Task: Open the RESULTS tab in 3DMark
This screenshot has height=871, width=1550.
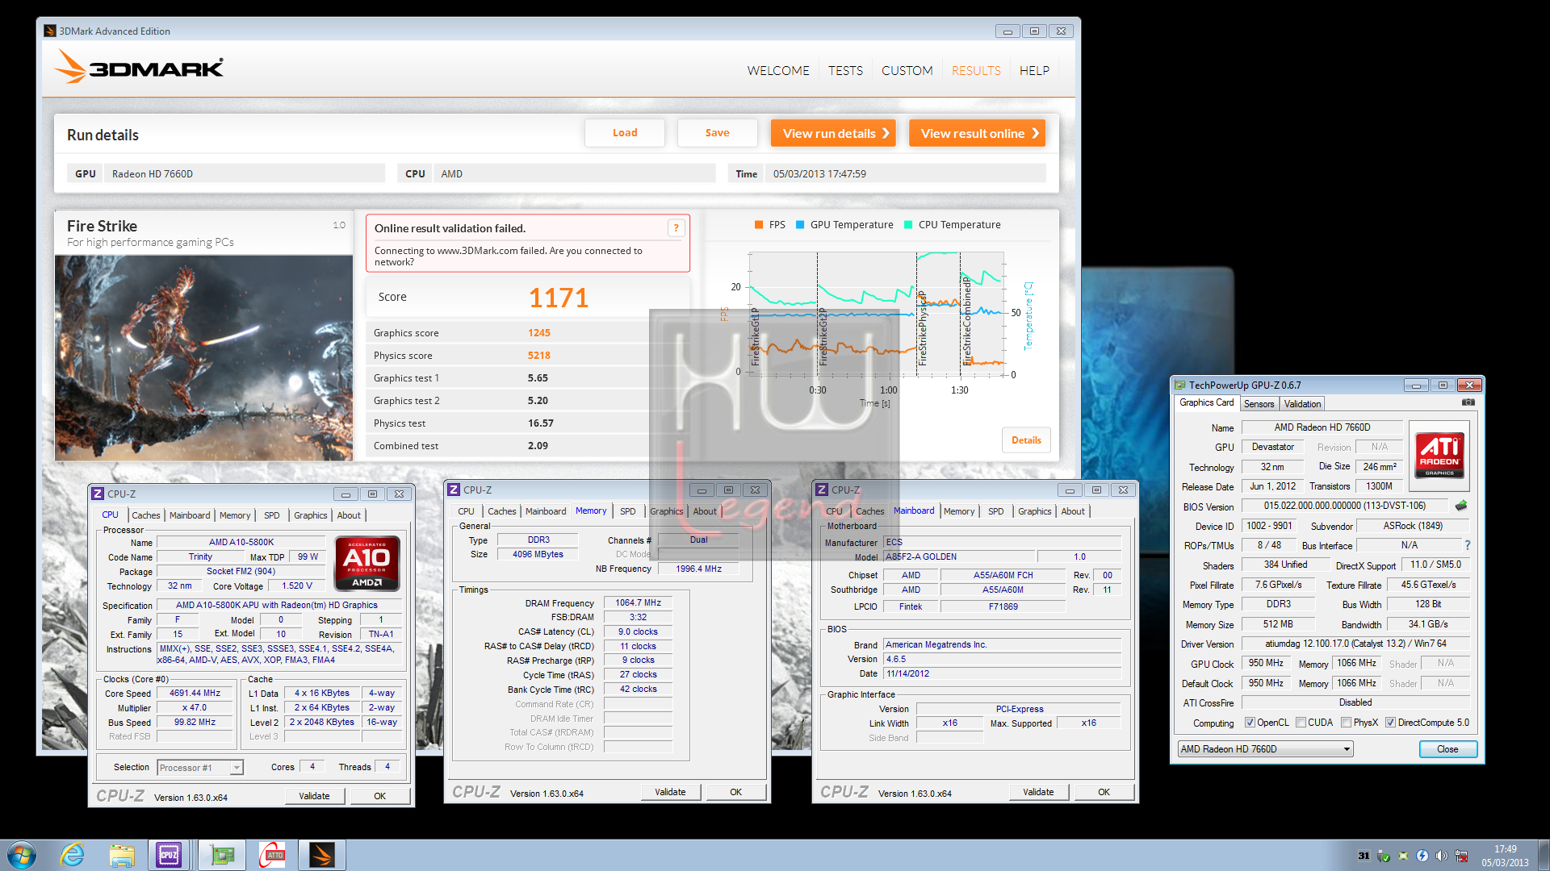Action: pyautogui.click(x=976, y=71)
